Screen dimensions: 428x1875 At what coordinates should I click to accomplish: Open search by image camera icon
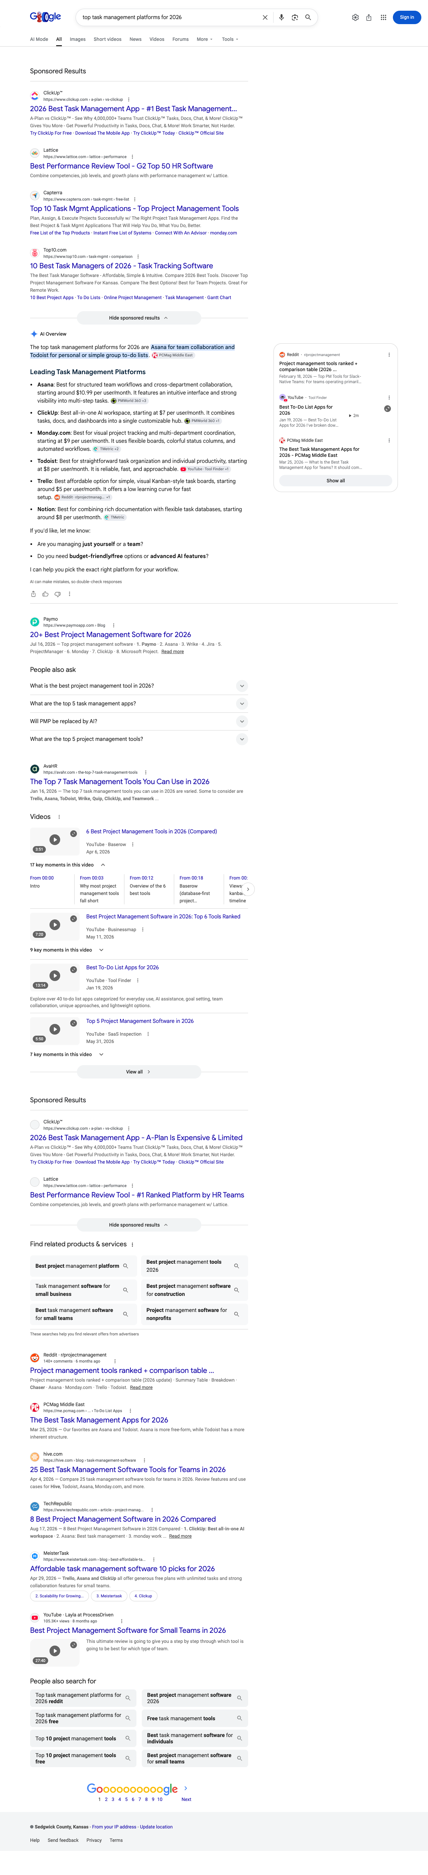(294, 17)
